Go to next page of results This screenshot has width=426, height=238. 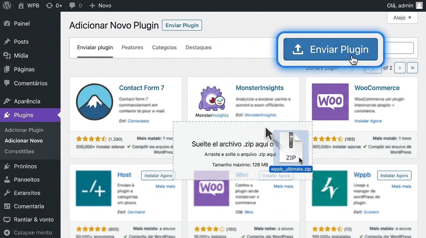coord(400,68)
